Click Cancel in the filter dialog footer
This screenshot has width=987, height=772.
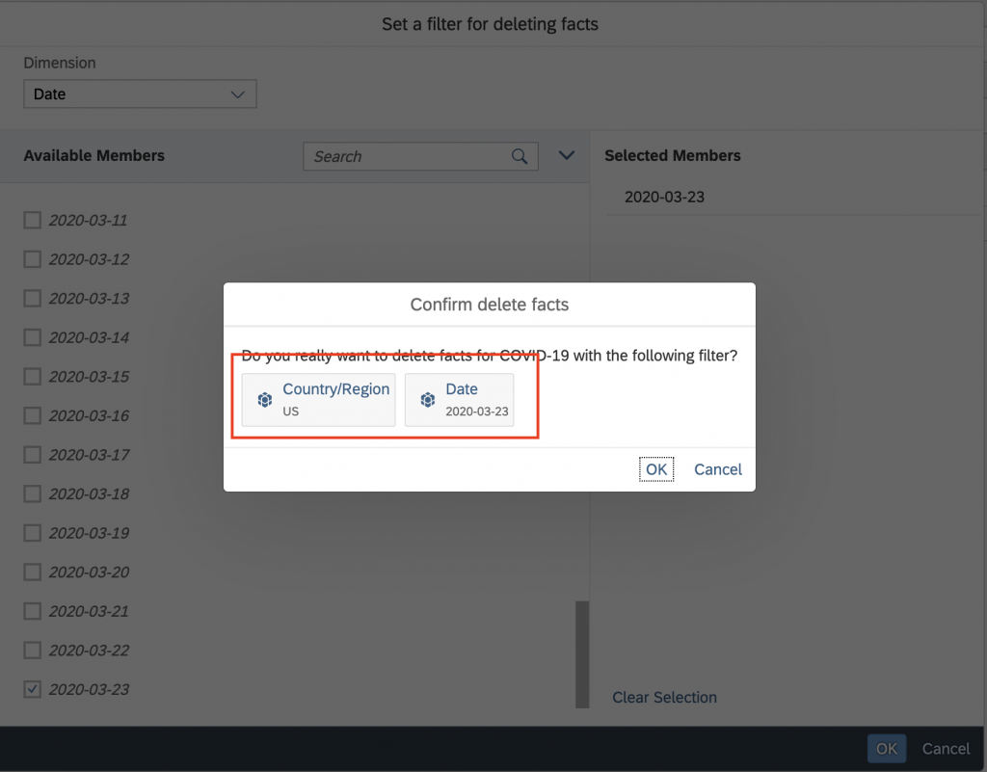(x=947, y=749)
